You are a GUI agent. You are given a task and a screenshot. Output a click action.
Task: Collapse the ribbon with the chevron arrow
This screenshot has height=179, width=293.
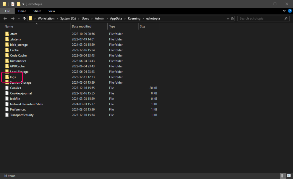click(284, 11)
